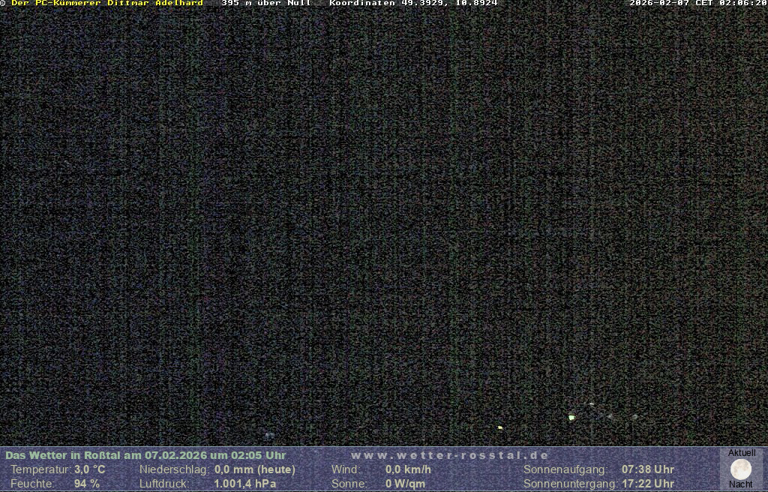
Task: Click the 'Nacht' label below the moon
Action: (741, 484)
